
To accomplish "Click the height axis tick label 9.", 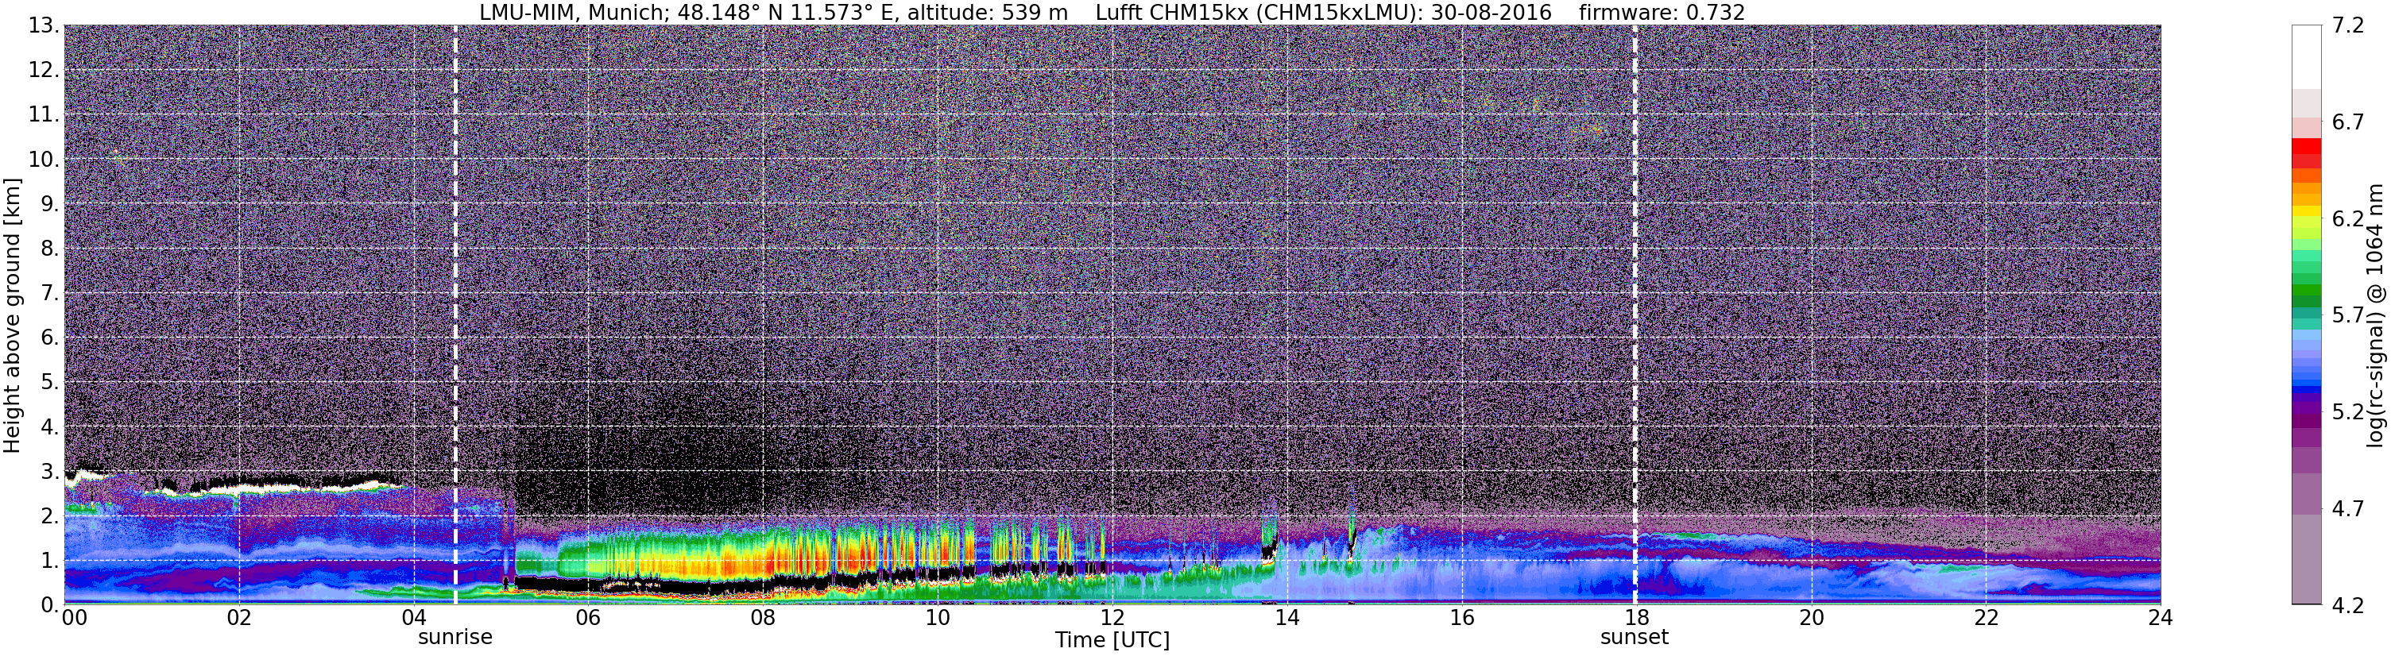I will pos(50,204).
